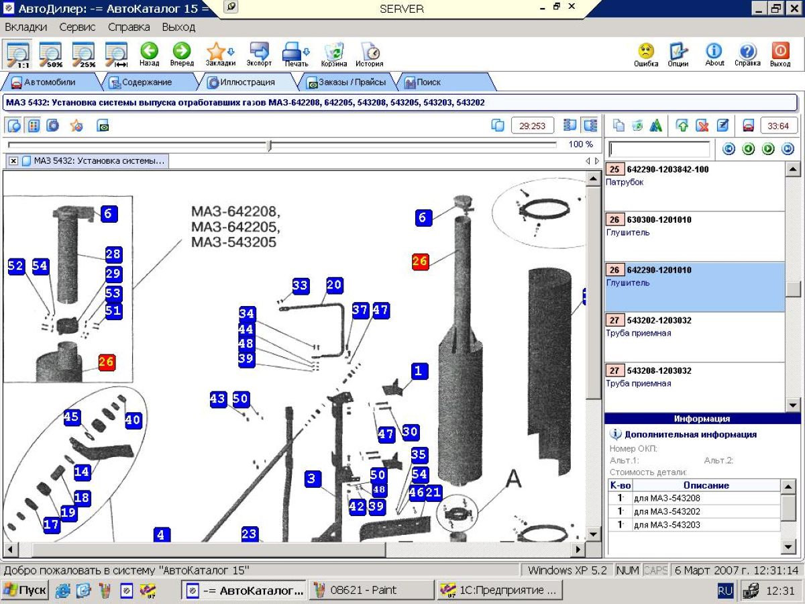Select part 543202-1203032 Труба приемная
Viewport: 805px width, 604px height.
(x=694, y=338)
